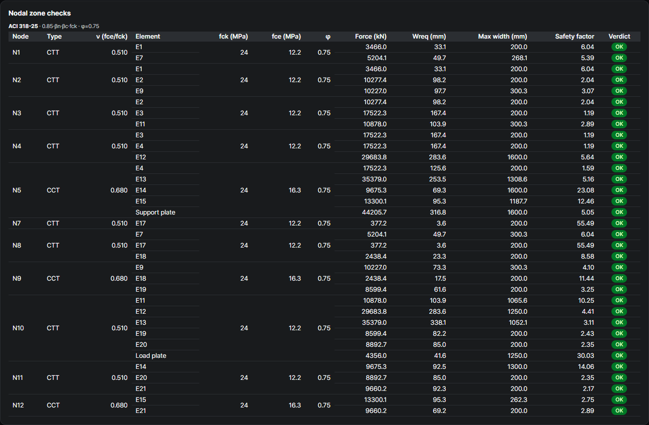Select the "ACI 318-25" code label

click(x=24, y=26)
